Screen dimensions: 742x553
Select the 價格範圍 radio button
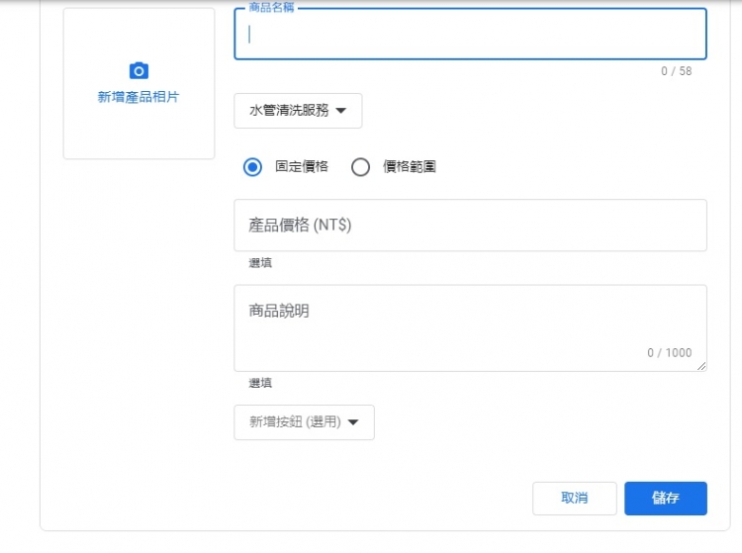click(360, 167)
